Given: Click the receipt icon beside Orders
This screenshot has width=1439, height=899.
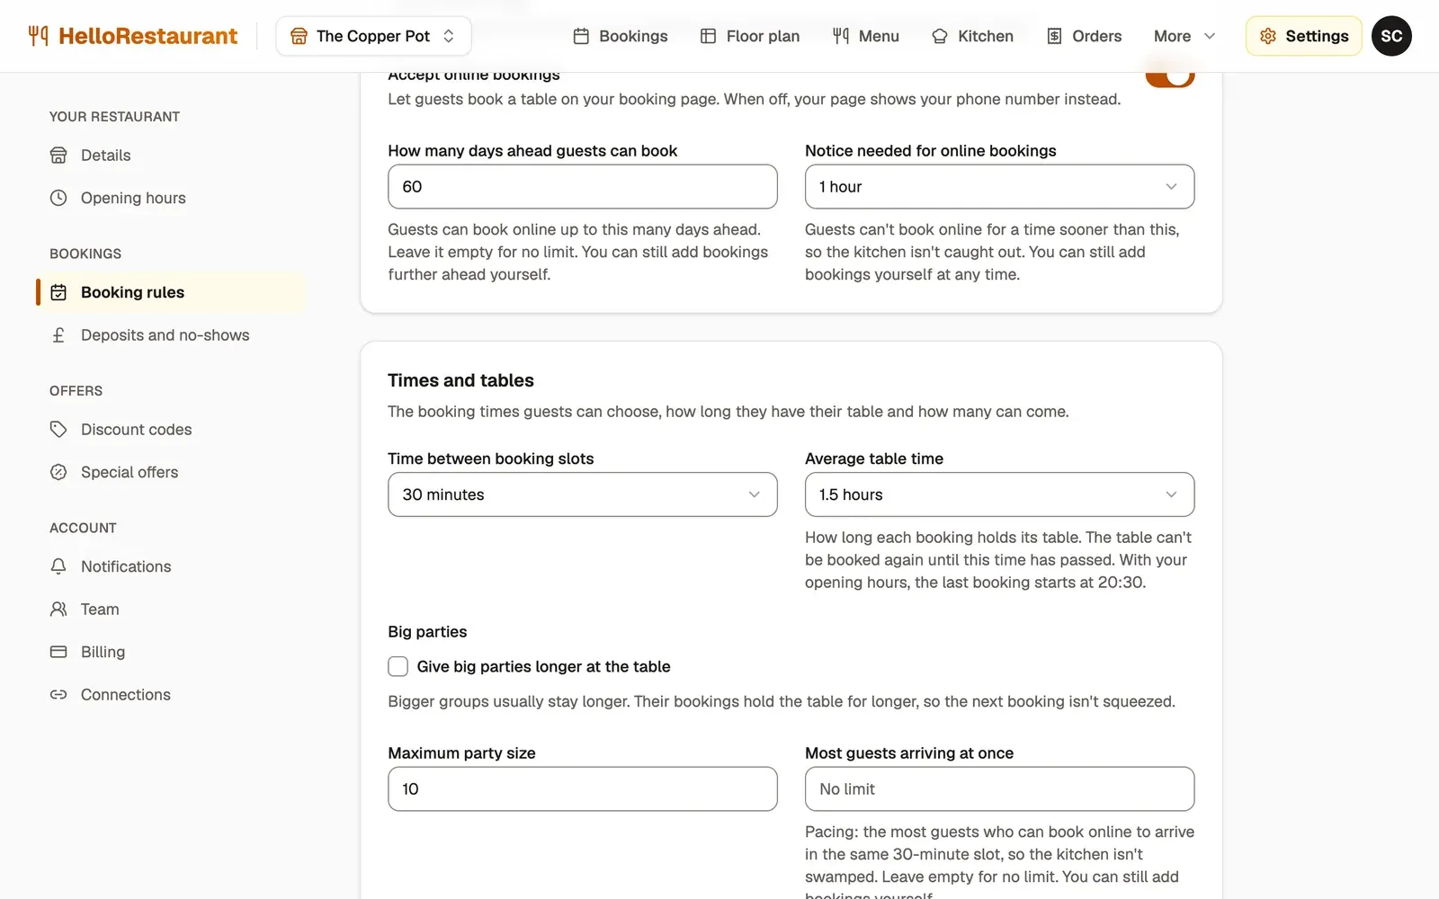Looking at the screenshot, I should [x=1054, y=36].
